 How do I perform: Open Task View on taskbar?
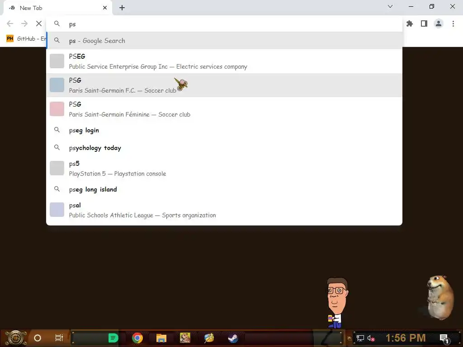(59, 338)
